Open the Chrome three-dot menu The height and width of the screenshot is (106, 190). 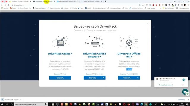tap(188, 5)
